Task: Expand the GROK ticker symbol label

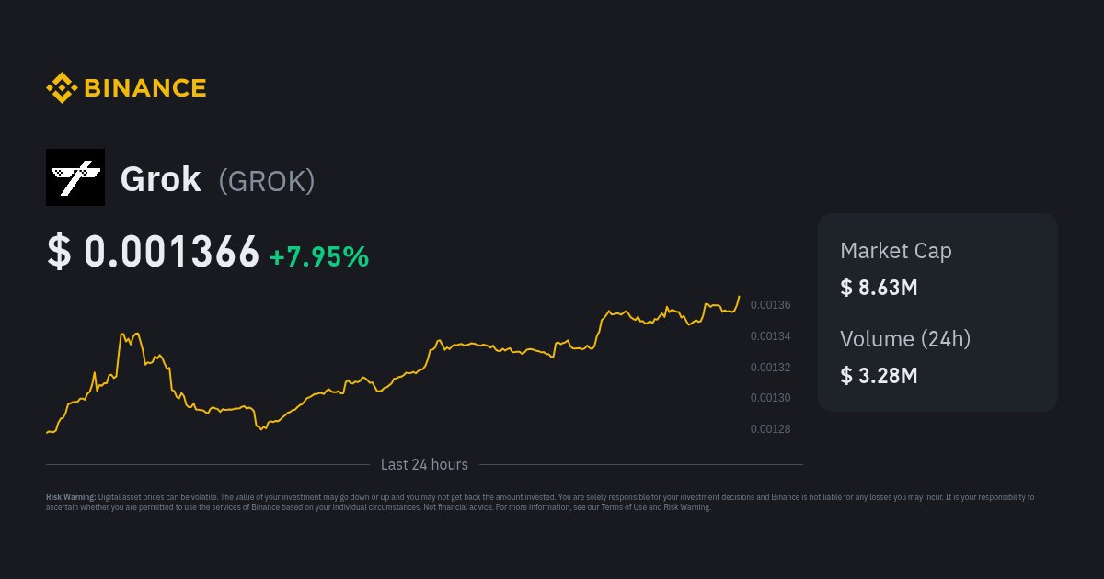Action: coord(267,181)
